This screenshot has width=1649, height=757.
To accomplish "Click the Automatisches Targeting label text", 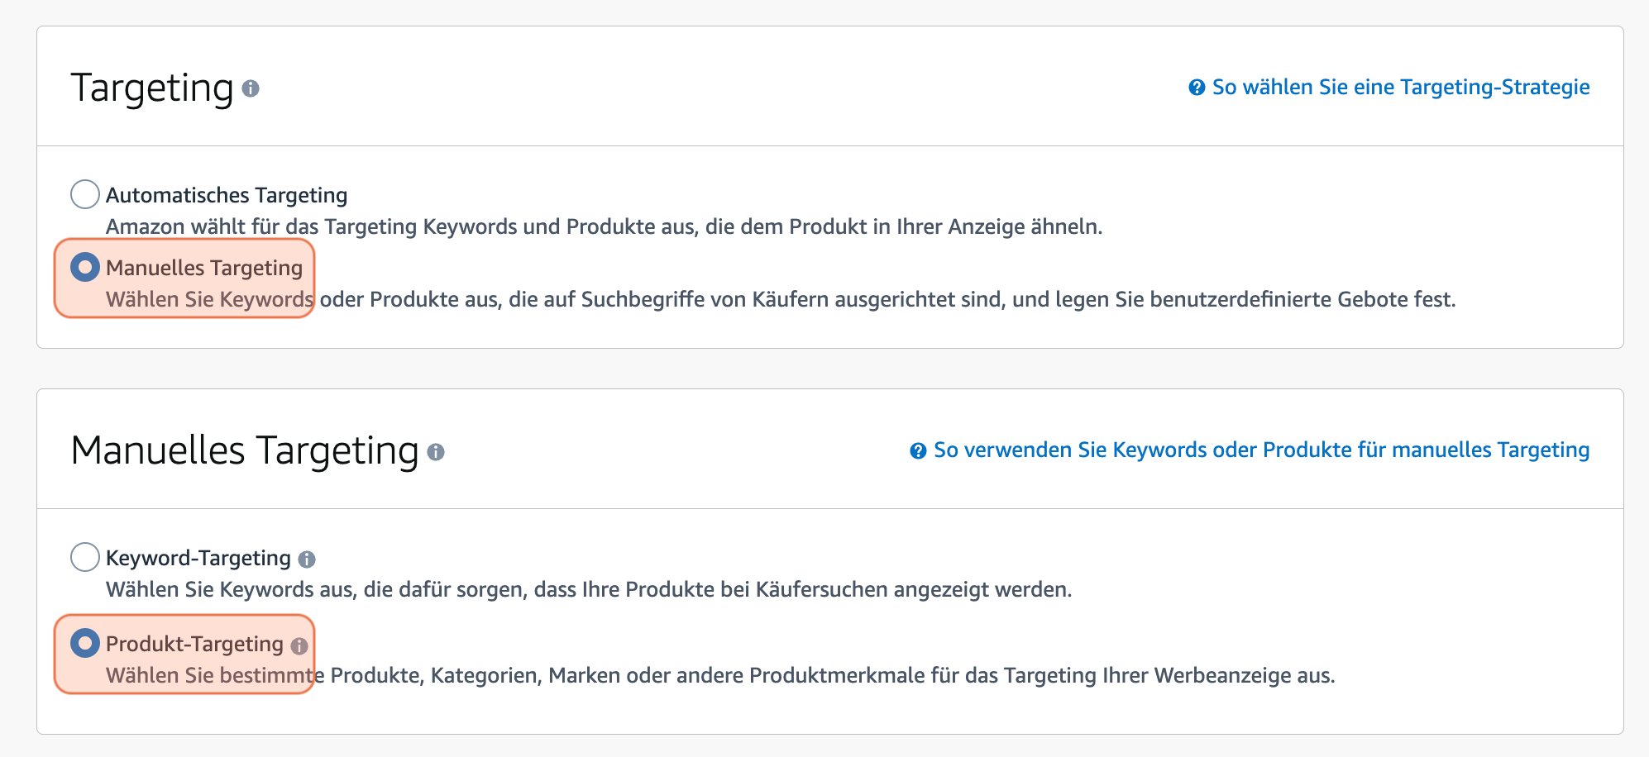I will pos(226,194).
